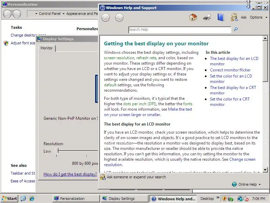Select the Monitor tab

click(x=47, y=48)
